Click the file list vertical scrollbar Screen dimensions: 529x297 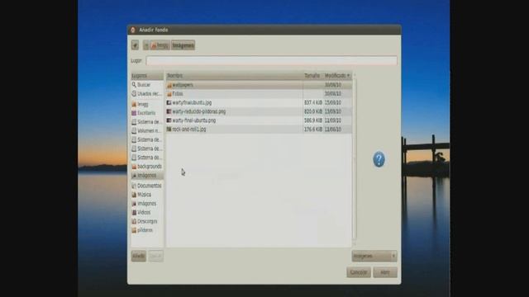(x=355, y=158)
